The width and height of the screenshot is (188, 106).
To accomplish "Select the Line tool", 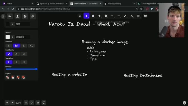I will [119, 16].
